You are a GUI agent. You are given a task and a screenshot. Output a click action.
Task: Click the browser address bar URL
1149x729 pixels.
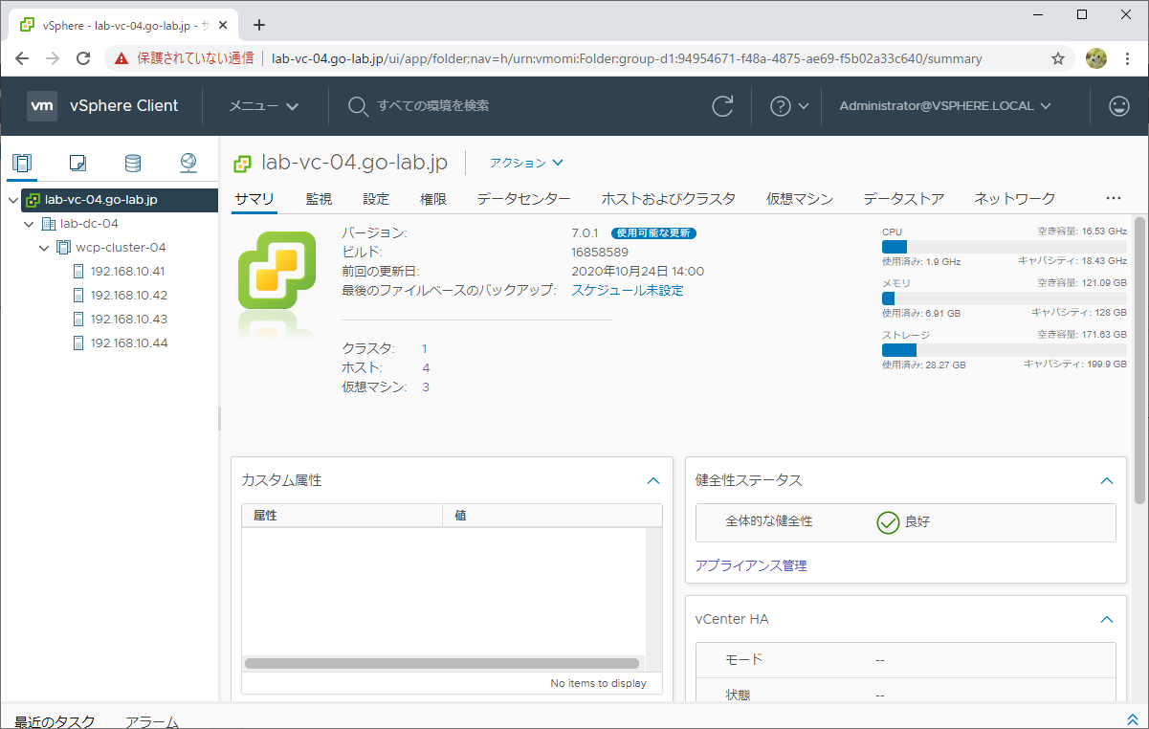627,58
